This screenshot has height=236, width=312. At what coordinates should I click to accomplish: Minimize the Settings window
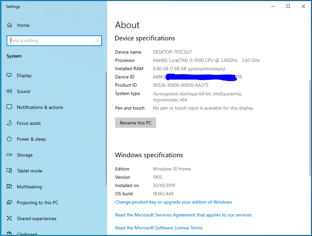[273, 6]
